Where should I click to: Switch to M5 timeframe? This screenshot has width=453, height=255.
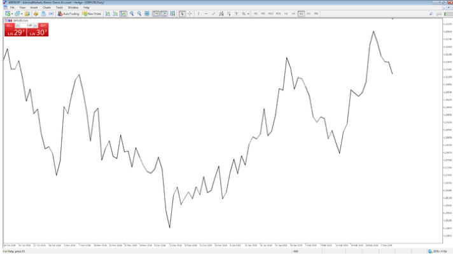click(x=263, y=14)
